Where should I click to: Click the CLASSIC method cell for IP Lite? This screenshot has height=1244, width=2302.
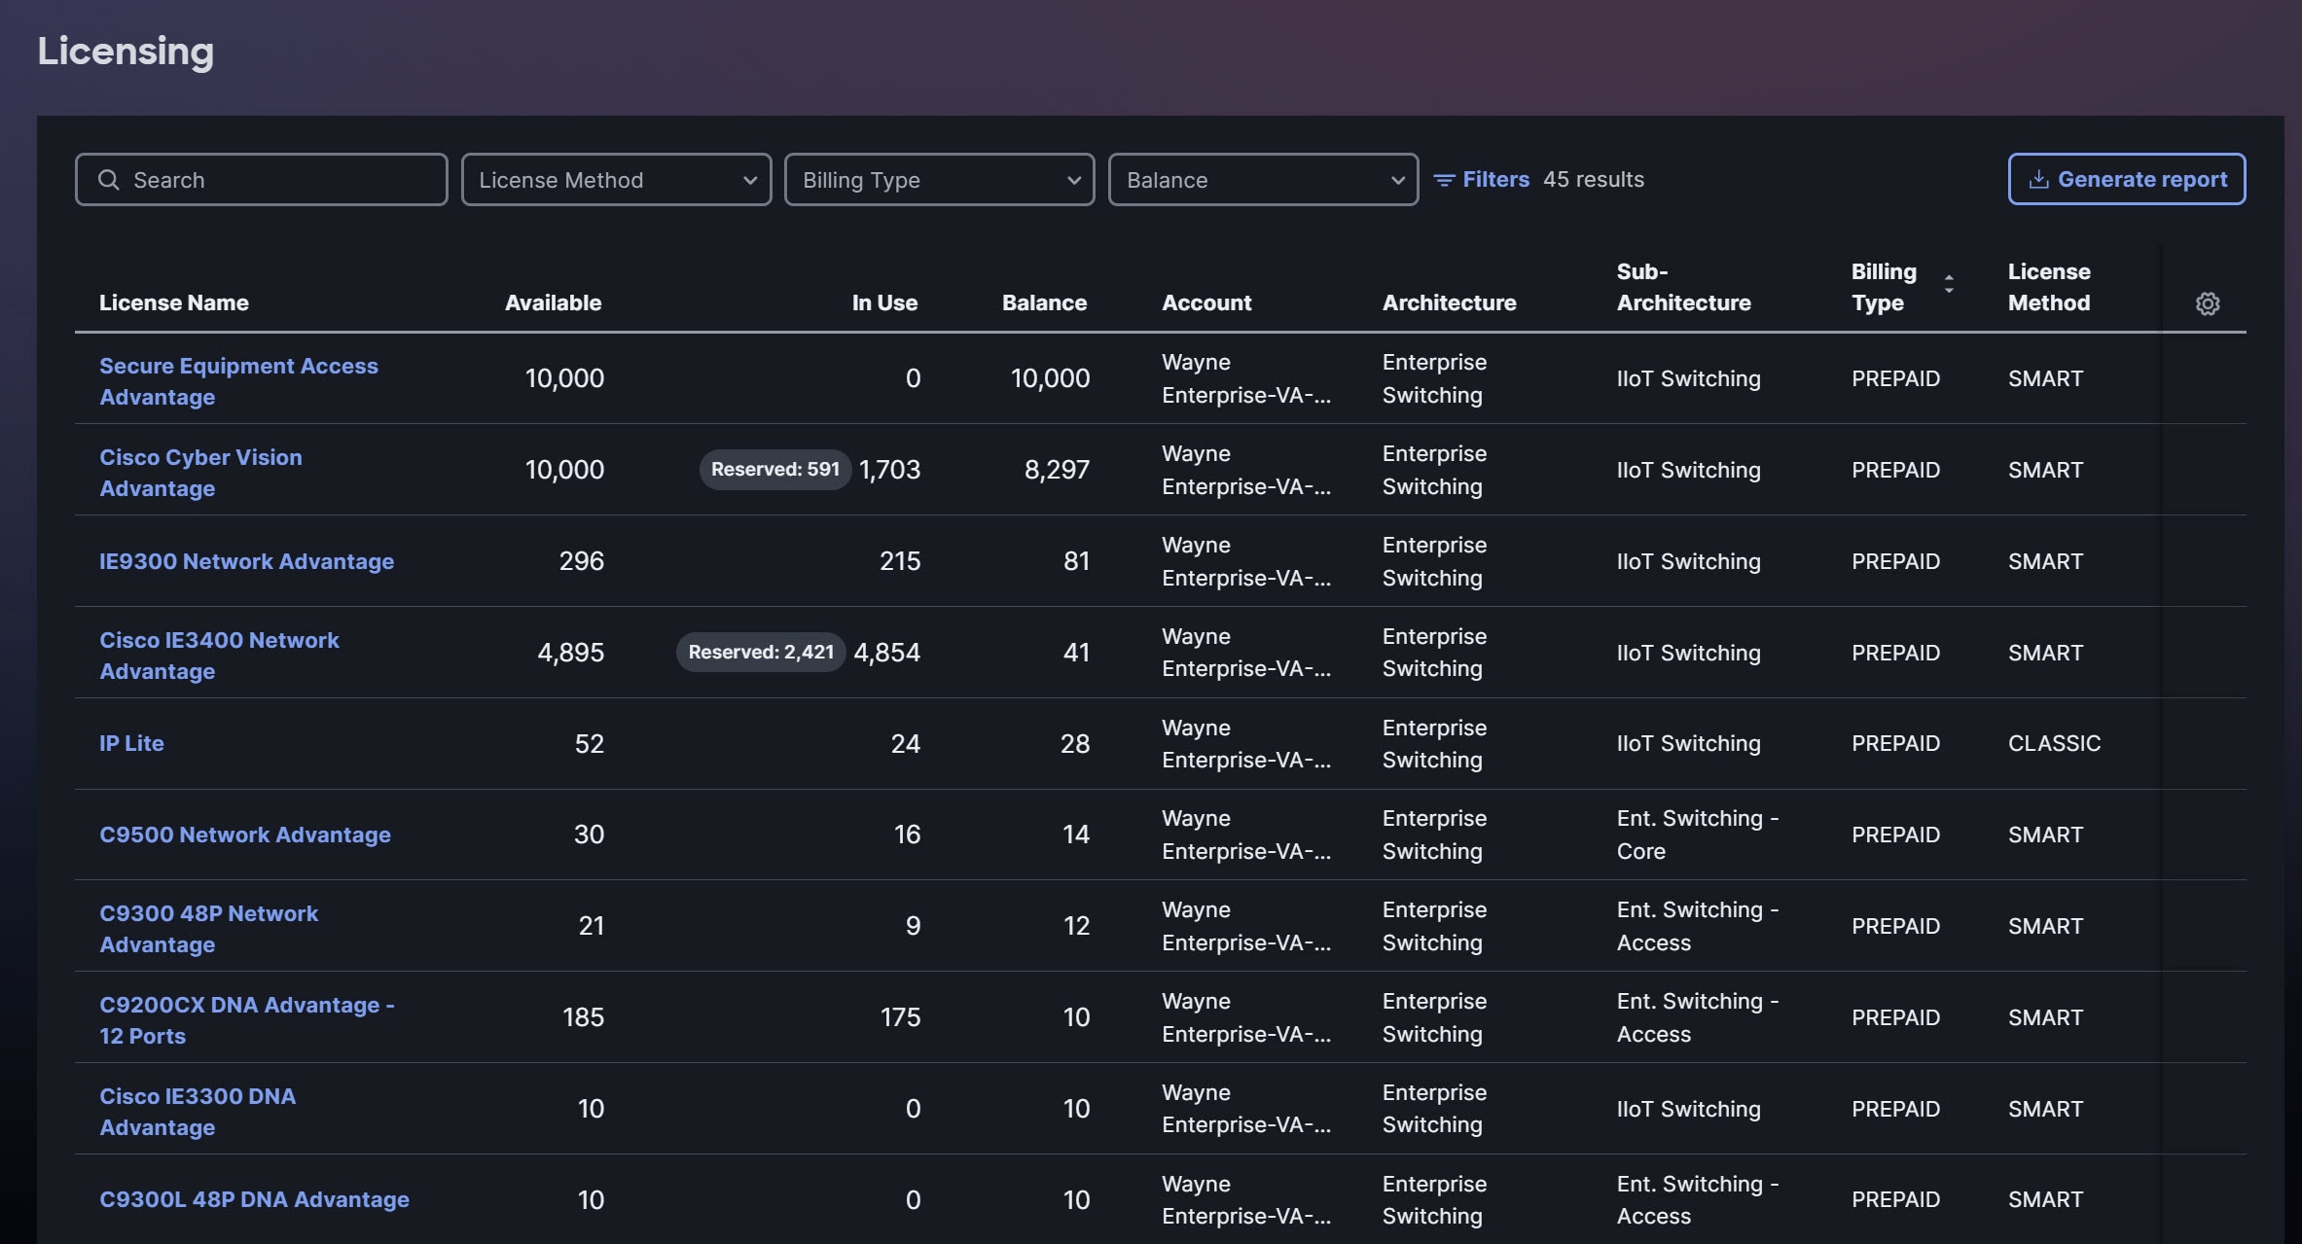coord(2054,743)
